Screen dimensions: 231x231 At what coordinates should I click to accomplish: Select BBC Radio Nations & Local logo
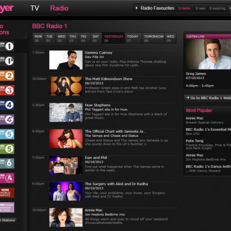7,207
